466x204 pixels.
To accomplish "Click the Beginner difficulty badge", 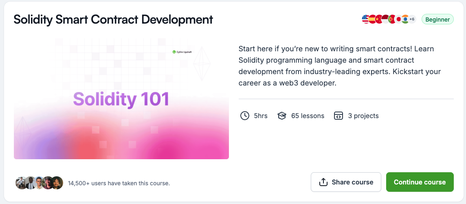I will [437, 19].
